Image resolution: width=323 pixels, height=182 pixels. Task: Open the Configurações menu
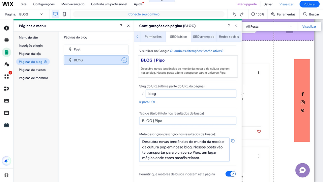point(44,4)
